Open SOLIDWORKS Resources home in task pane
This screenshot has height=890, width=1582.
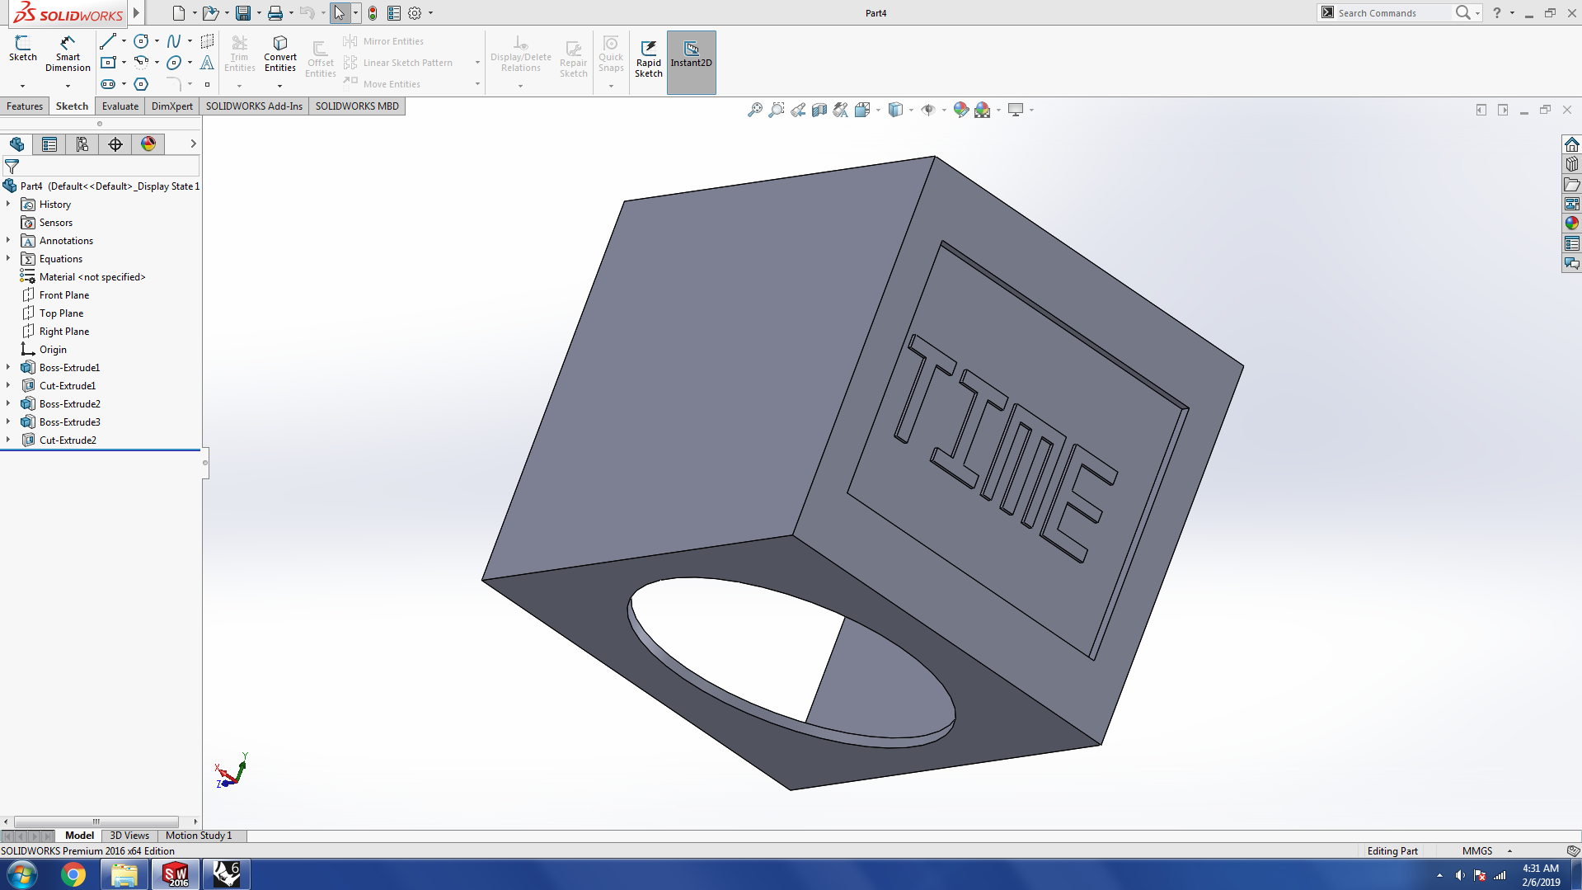coord(1572,144)
